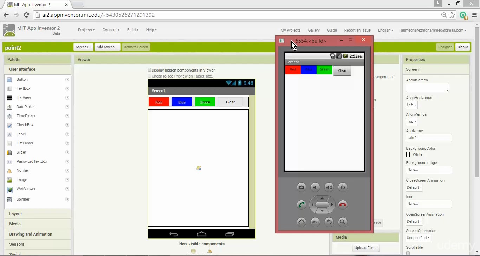Expand the Media palette section

(x=38, y=224)
